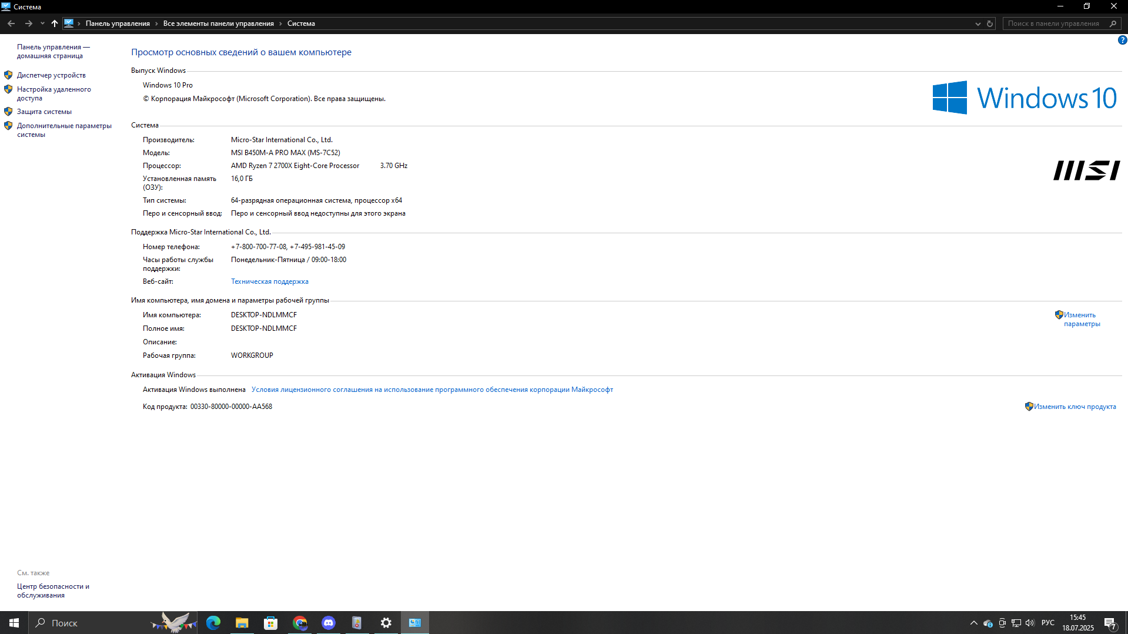Image resolution: width=1128 pixels, height=634 pixels.
Task: Select the Система breadcrumb
Action: [x=301, y=24]
